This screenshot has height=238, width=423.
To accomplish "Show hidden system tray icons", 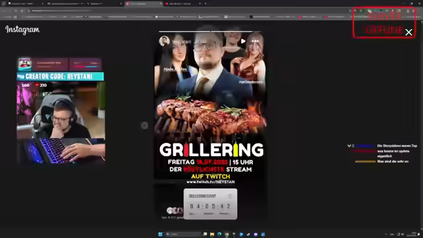I will (x=386, y=234).
